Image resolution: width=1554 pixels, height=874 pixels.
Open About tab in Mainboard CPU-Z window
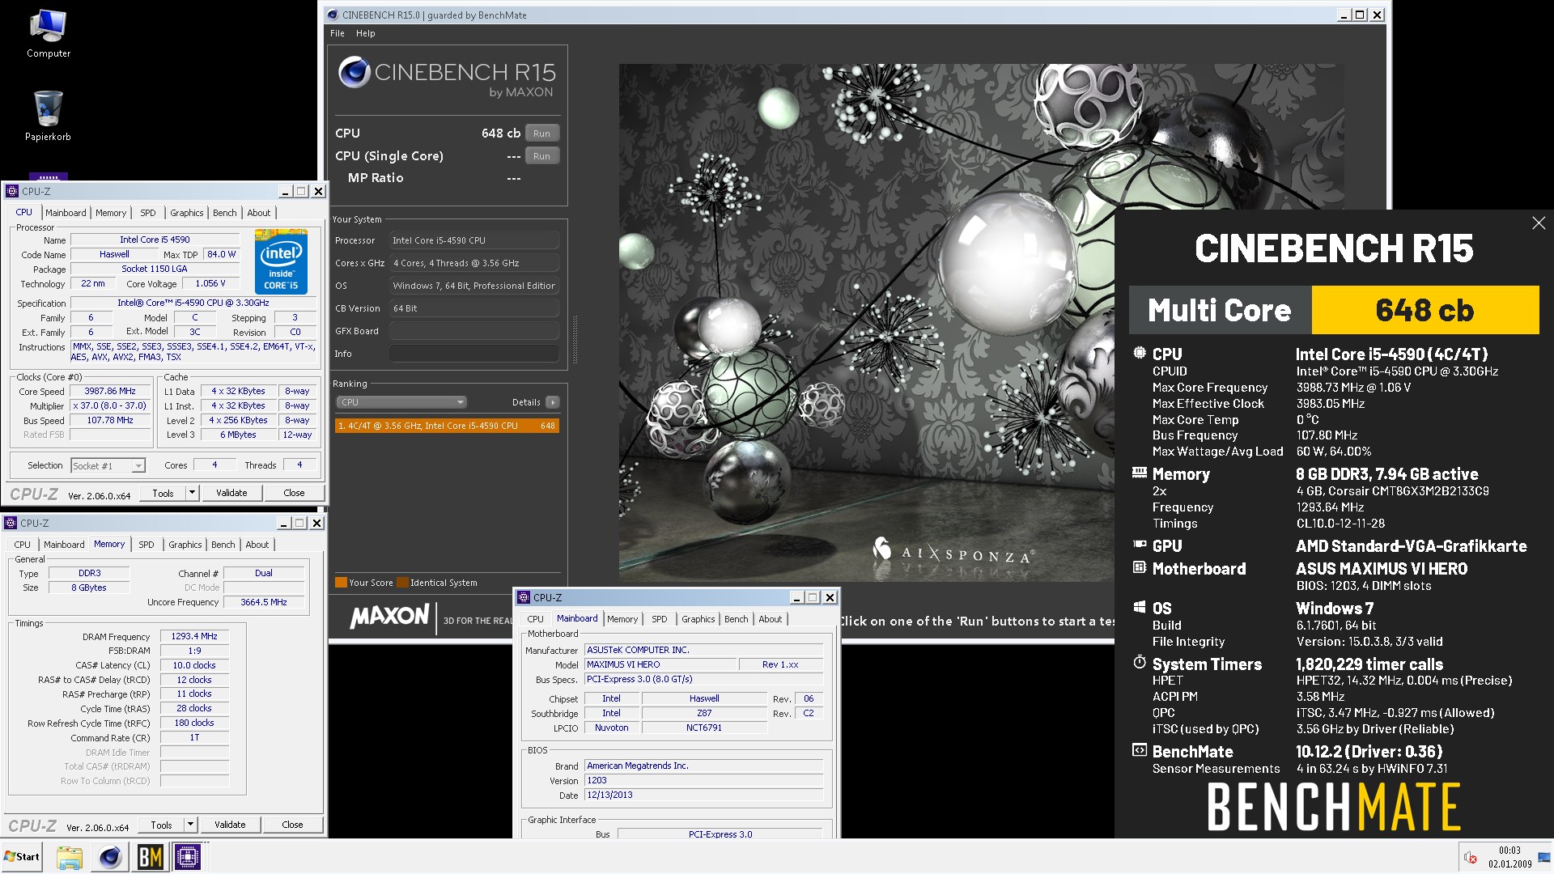(771, 619)
